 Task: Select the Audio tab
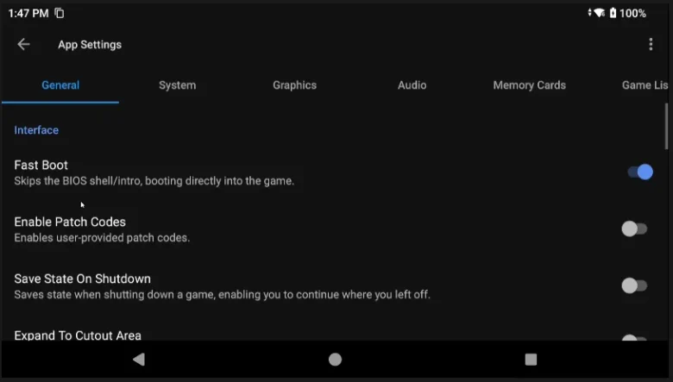point(412,85)
